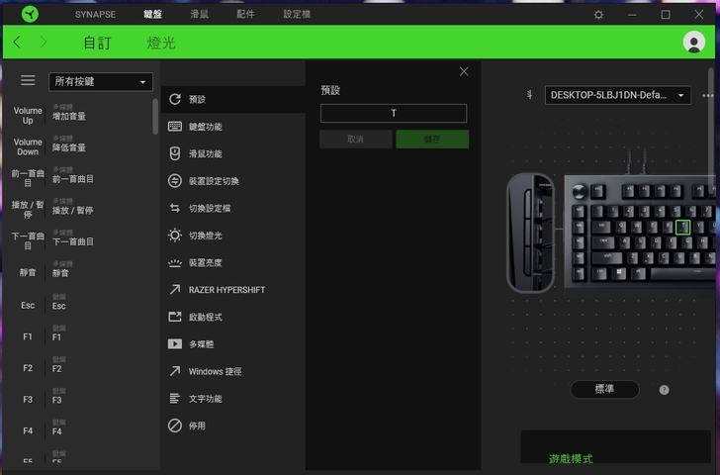Close the 預設 key assignment panel
This screenshot has height=475, width=720.
pos(464,71)
